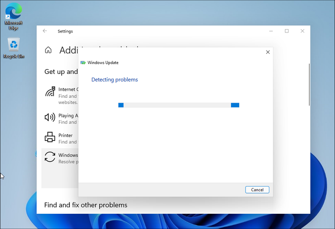The image size is (335, 229).
Task: Click the Find and fix other problems heading
Action: [86, 205]
